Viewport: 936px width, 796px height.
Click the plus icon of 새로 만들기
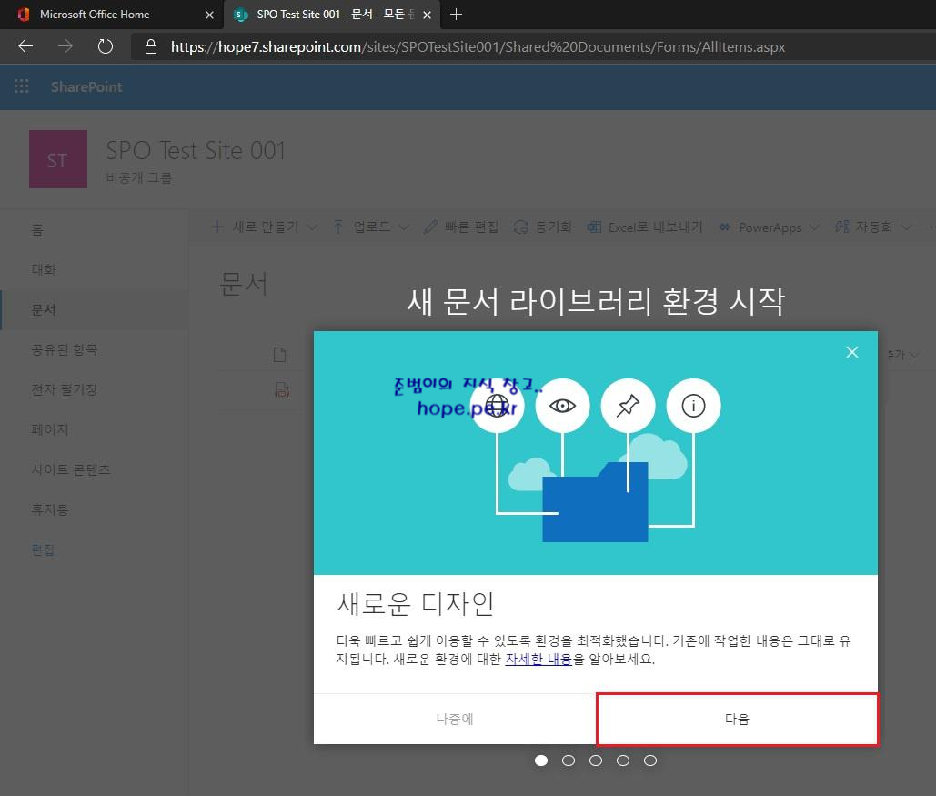point(218,227)
